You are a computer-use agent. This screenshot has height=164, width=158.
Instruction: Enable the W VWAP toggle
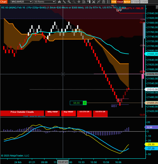135,2
